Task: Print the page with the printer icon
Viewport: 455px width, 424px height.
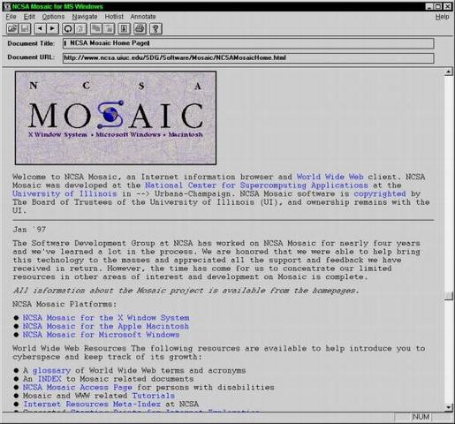Action: [x=140, y=29]
